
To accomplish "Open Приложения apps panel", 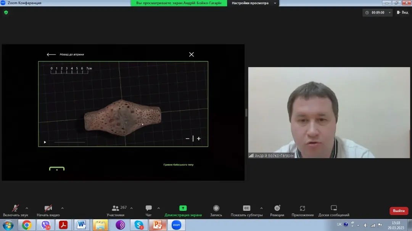I will tap(302, 209).
